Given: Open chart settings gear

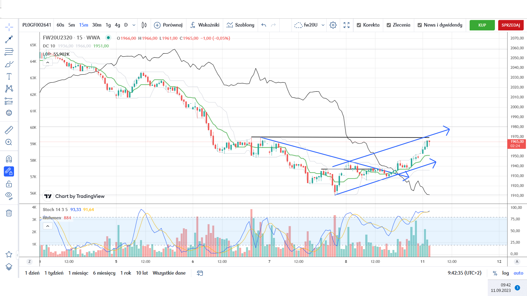Looking at the screenshot, I should (333, 25).
